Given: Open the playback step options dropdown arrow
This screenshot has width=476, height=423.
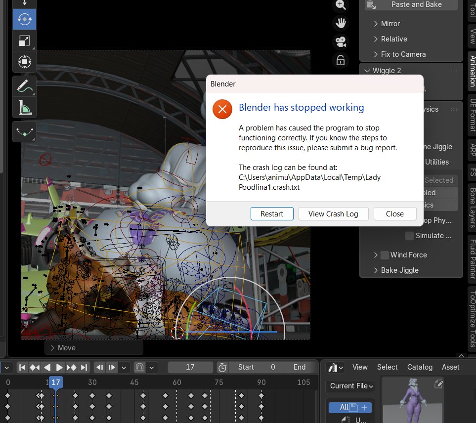Looking at the screenshot, I should pyautogui.click(x=124, y=368).
